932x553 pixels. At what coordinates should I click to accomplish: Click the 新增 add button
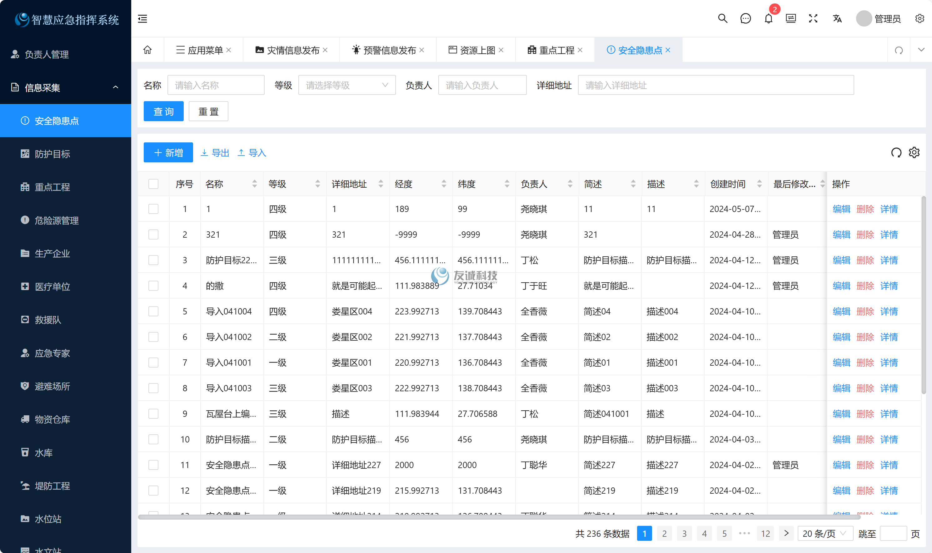click(168, 153)
